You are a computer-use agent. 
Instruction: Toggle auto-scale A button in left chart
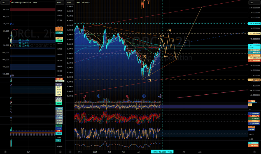[x=60, y=152]
